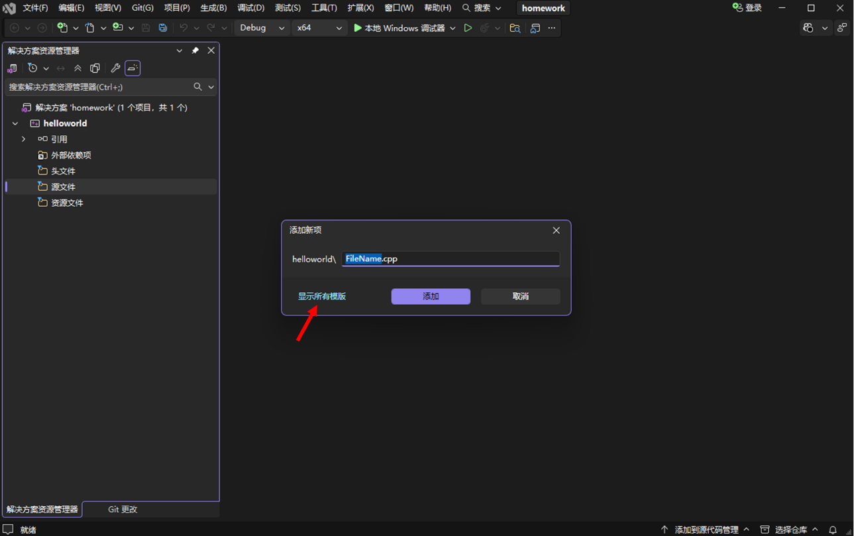Expand the 引用 references node
The height and width of the screenshot is (536, 854).
pos(24,139)
